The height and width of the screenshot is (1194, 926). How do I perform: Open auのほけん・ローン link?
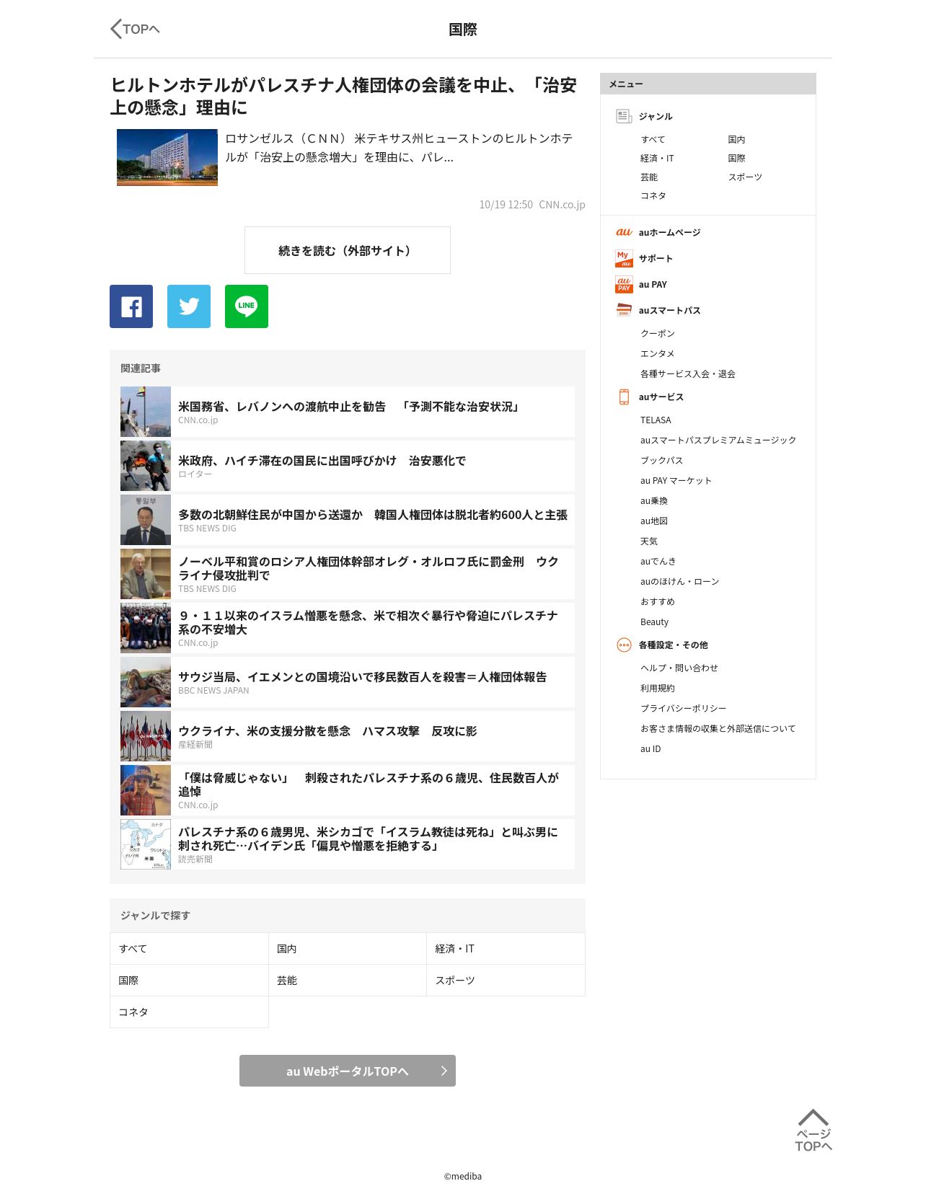(680, 581)
